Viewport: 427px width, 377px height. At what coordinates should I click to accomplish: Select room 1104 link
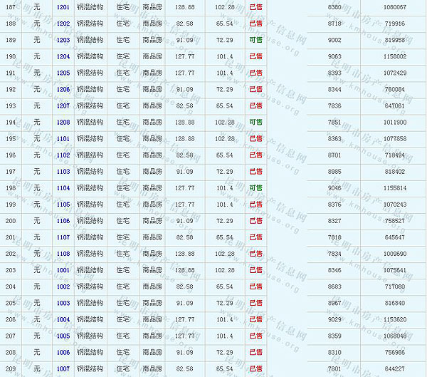tap(63, 188)
